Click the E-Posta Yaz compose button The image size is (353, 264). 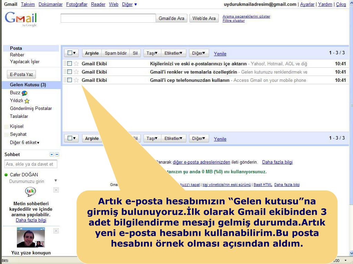click(x=21, y=74)
